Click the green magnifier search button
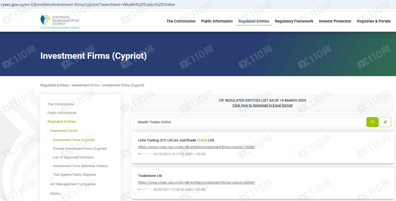The image size is (396, 201). coord(372,122)
